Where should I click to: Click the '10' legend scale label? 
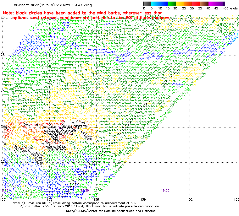160,8
